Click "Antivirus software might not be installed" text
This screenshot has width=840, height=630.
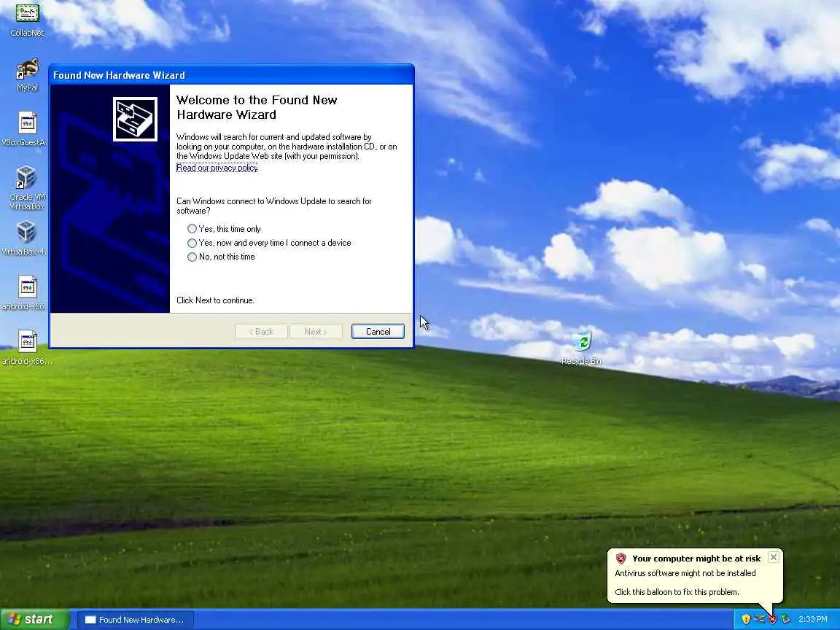pyautogui.click(x=685, y=573)
